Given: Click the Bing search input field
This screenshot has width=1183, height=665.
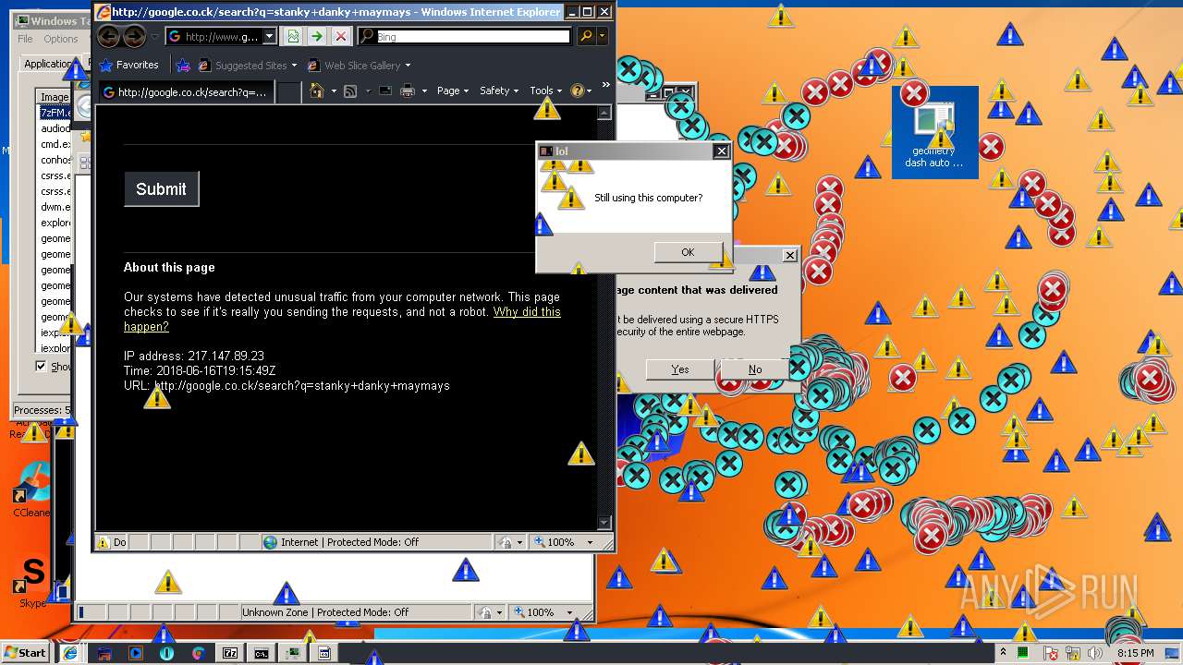Looking at the screenshot, I should (x=473, y=36).
